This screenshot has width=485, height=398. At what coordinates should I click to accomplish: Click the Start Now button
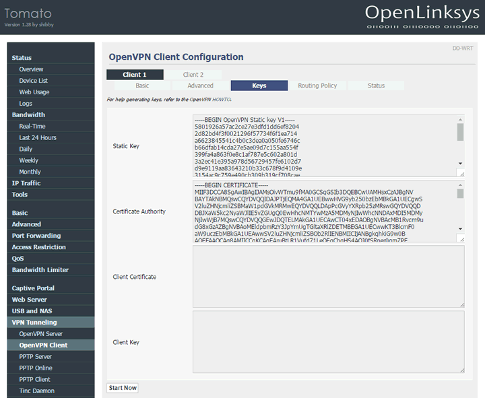point(123,388)
